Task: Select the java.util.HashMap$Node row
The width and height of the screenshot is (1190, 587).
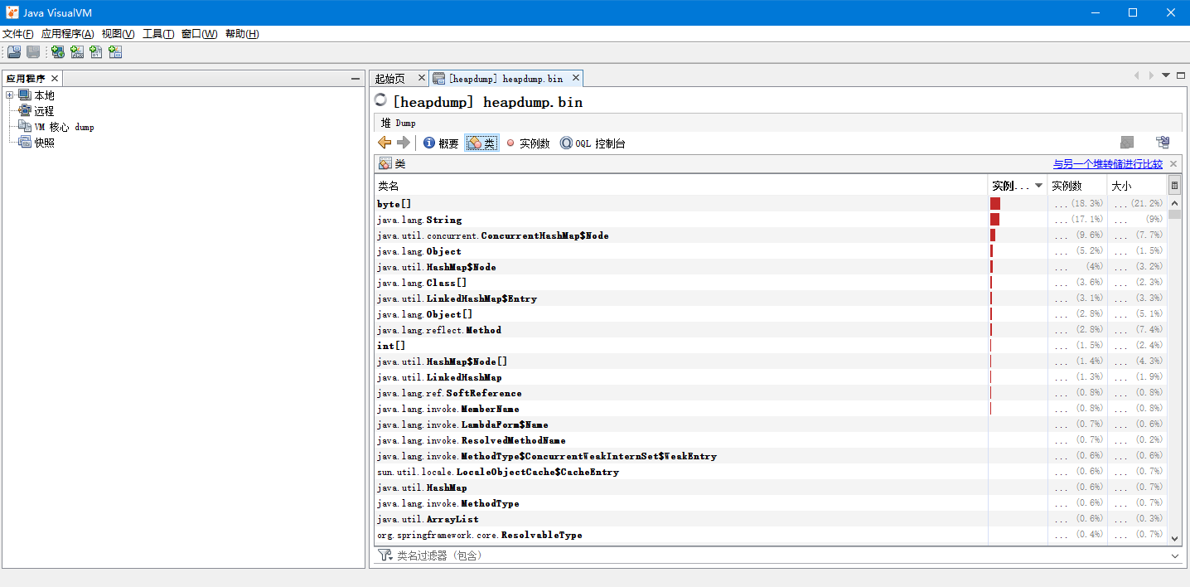Action: (x=771, y=267)
